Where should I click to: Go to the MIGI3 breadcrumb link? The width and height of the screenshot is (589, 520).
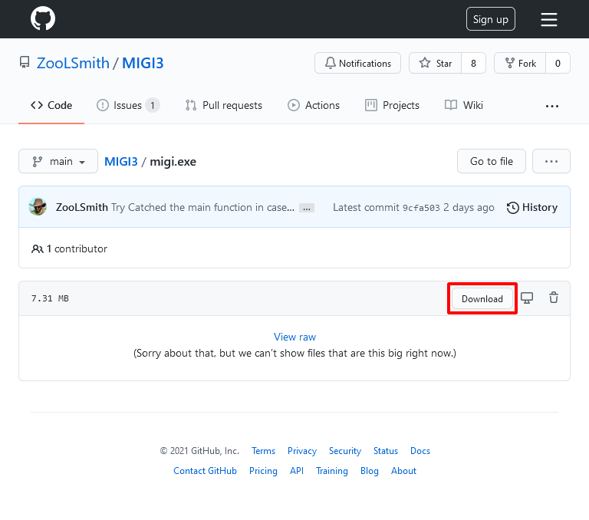121,162
